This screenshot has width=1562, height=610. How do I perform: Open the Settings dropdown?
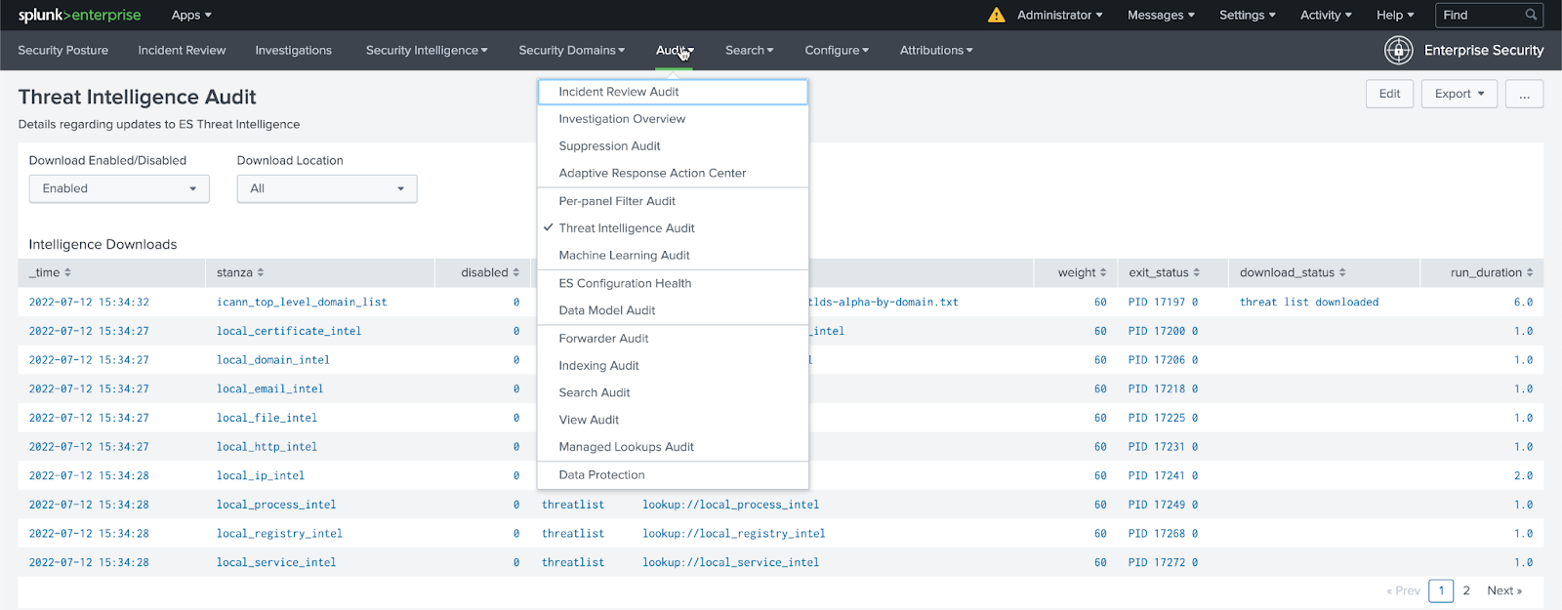click(1247, 15)
